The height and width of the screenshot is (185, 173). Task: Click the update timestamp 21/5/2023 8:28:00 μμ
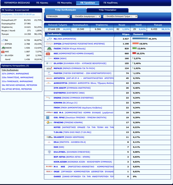pos(24,14)
